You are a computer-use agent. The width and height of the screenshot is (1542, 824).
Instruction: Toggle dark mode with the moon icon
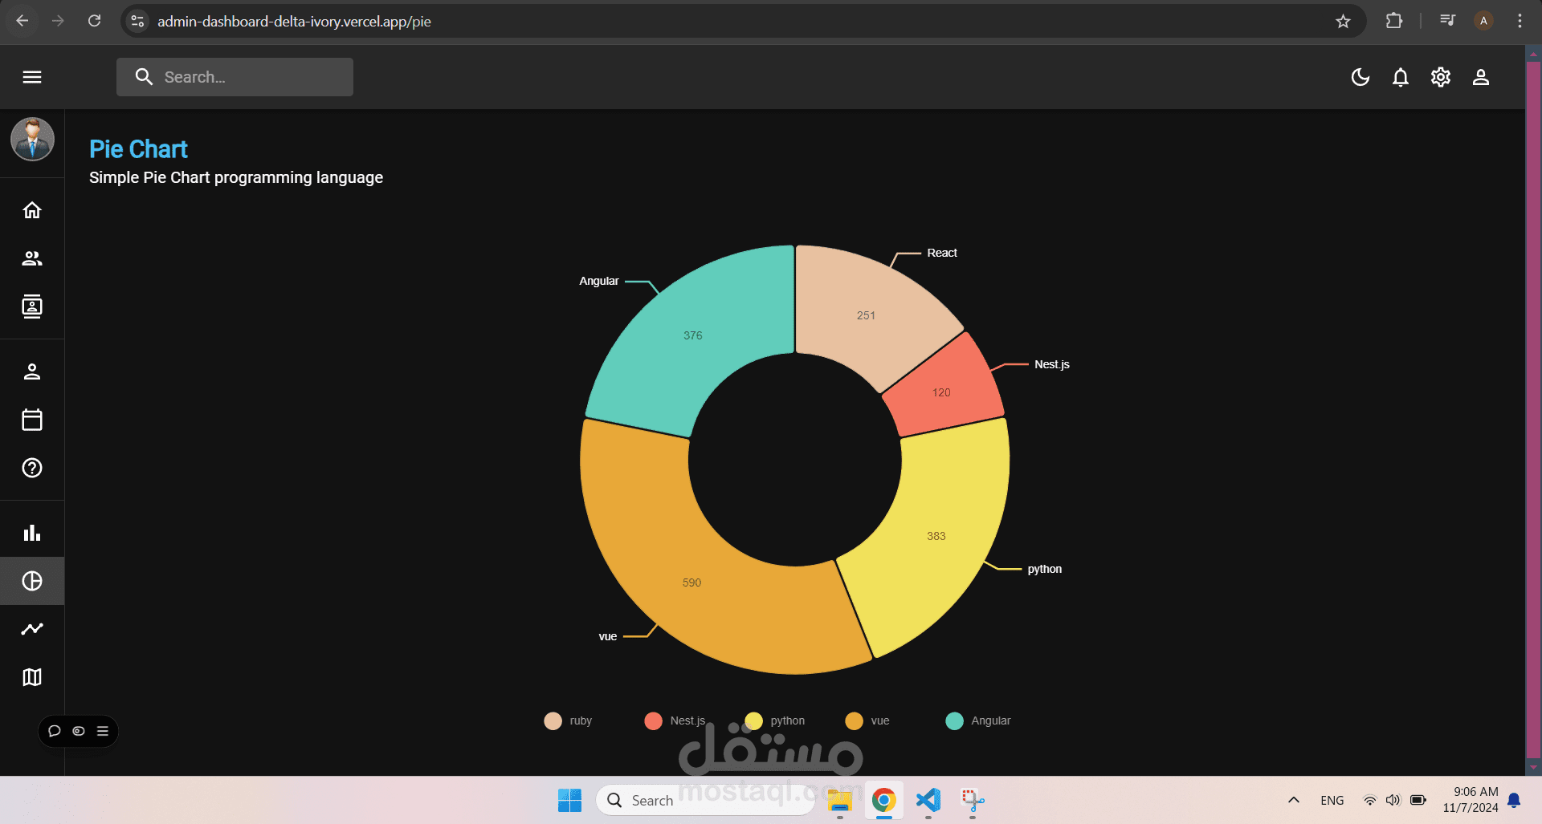pos(1360,77)
